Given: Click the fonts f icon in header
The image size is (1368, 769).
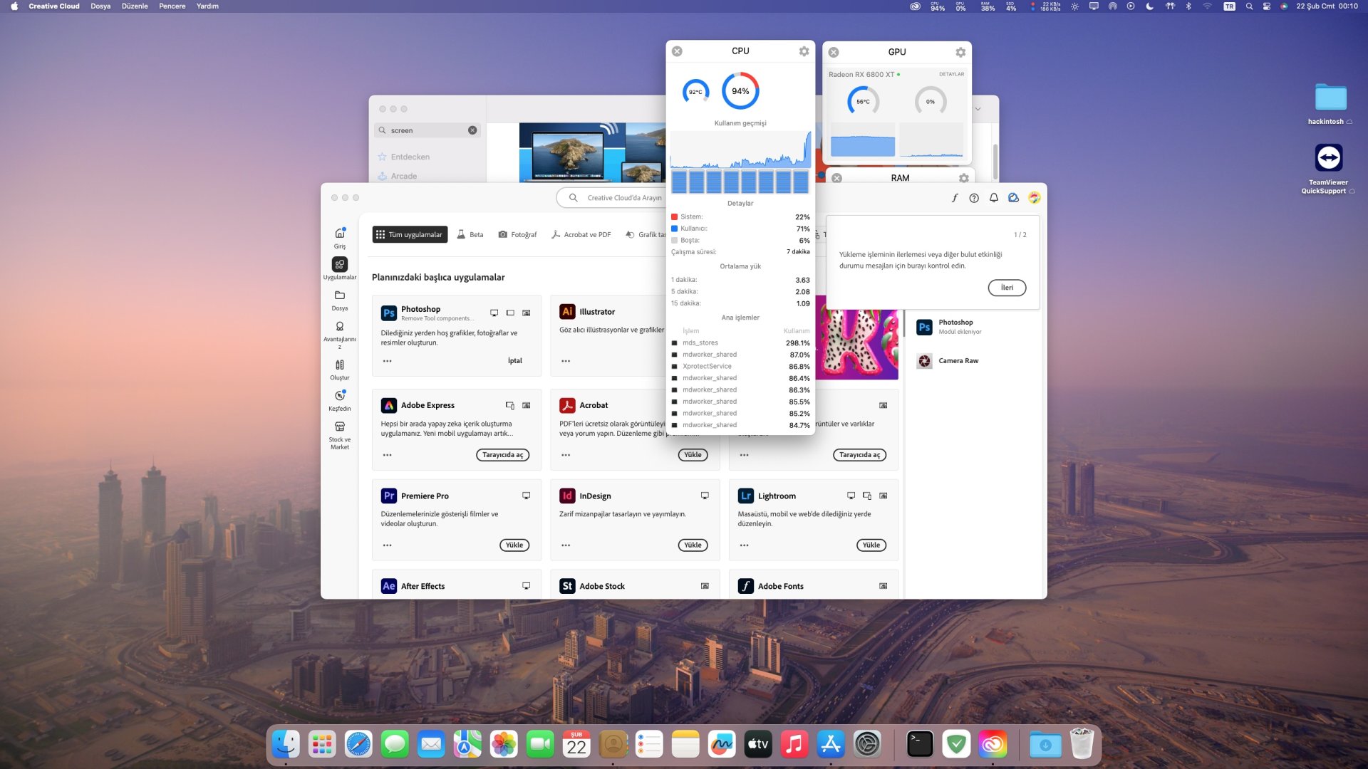Looking at the screenshot, I should (955, 198).
